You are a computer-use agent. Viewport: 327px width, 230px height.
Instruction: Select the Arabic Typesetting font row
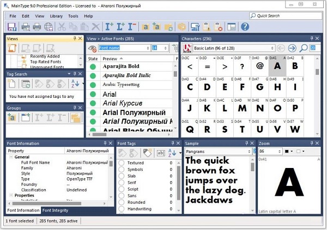pos(130,85)
